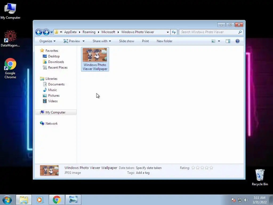Screen dimensions: 273x205
Task: Click Print in the toolbar
Action: pos(145,41)
